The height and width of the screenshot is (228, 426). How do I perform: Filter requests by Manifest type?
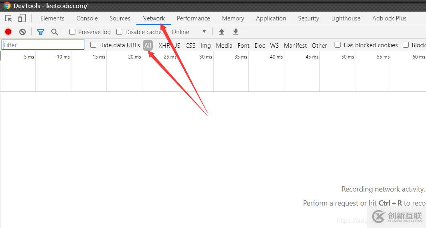(295, 45)
